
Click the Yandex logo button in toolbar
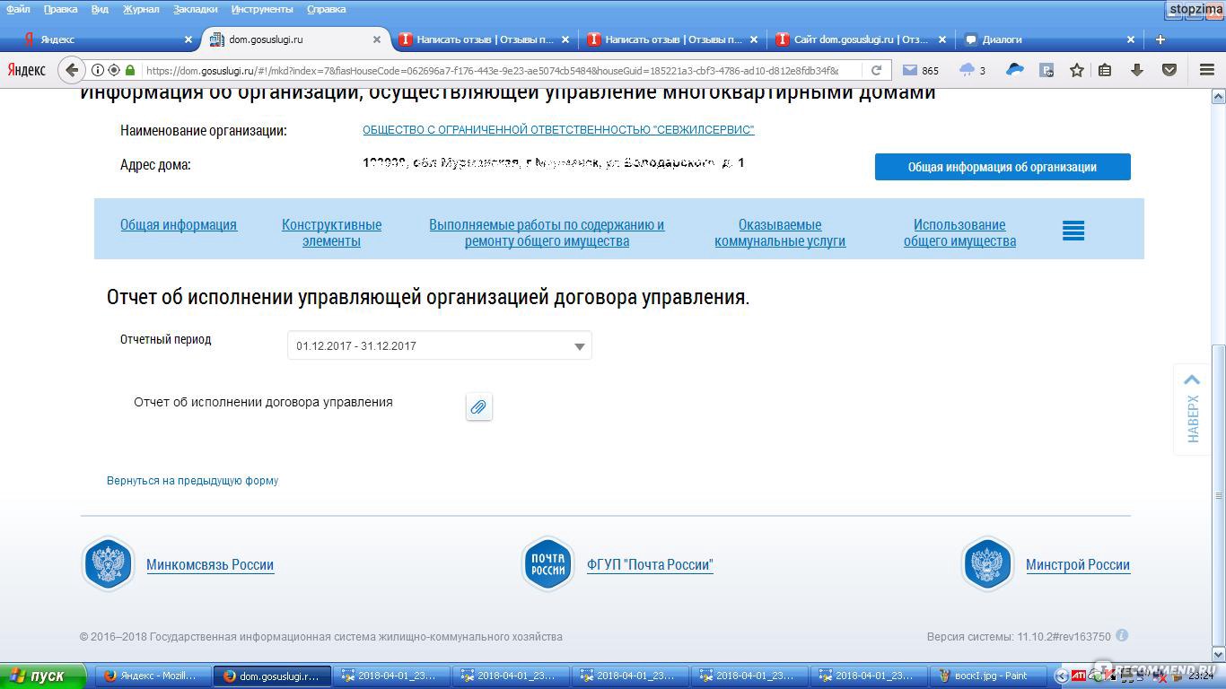pos(26,70)
